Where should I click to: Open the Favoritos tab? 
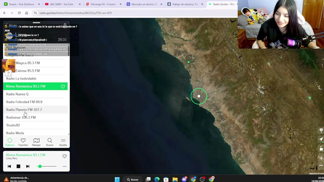[x=23, y=142]
